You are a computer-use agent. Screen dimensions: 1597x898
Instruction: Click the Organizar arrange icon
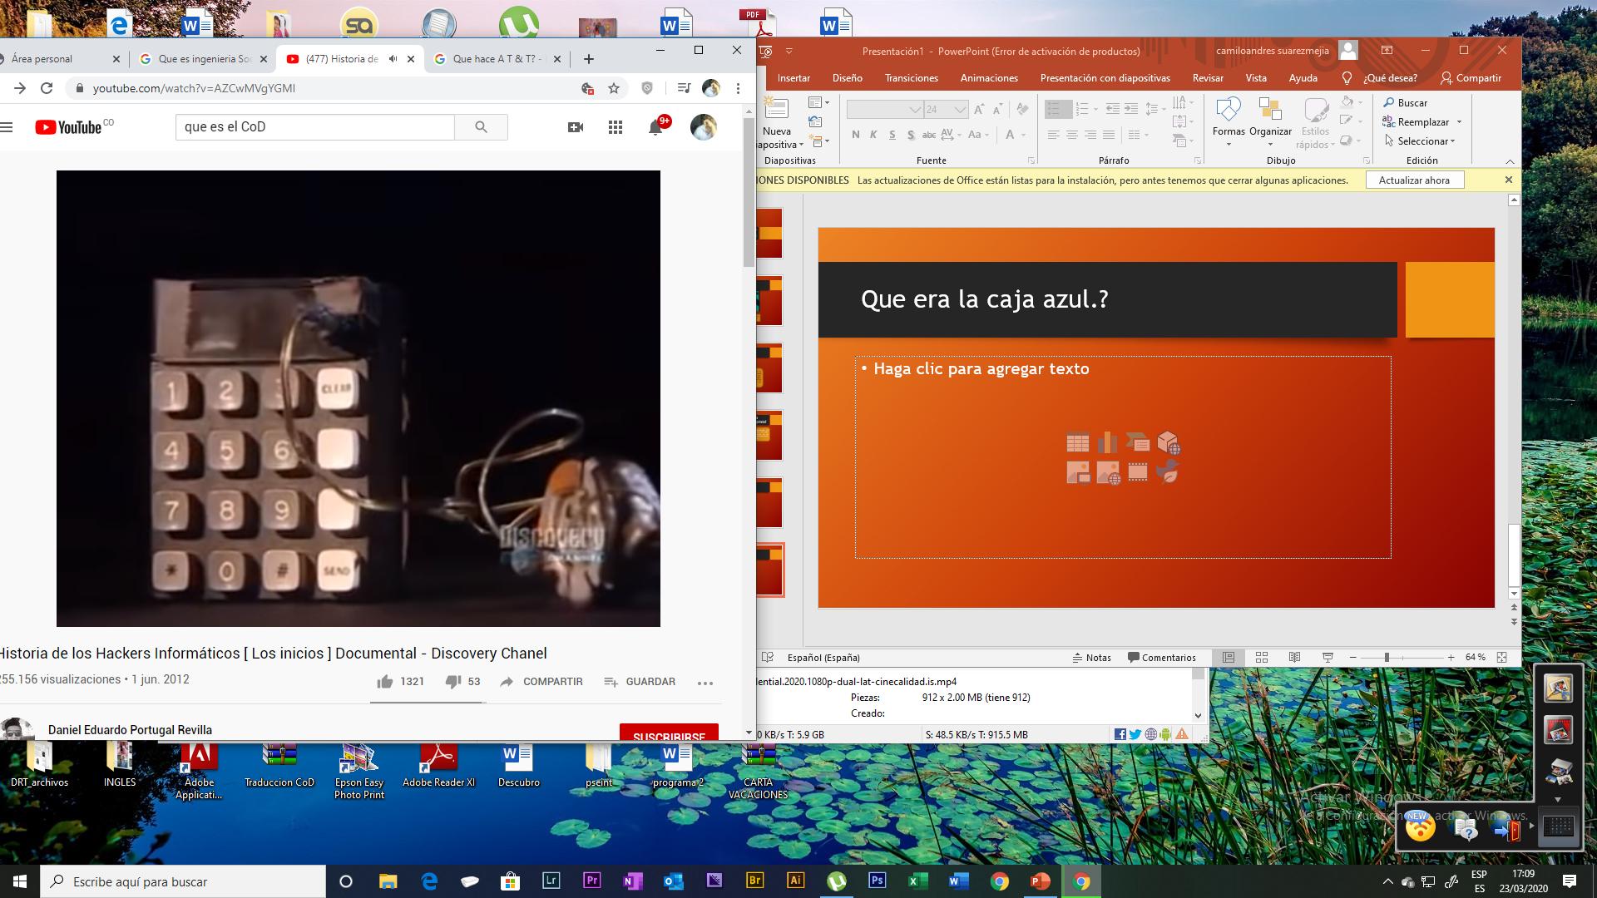coord(1270,110)
